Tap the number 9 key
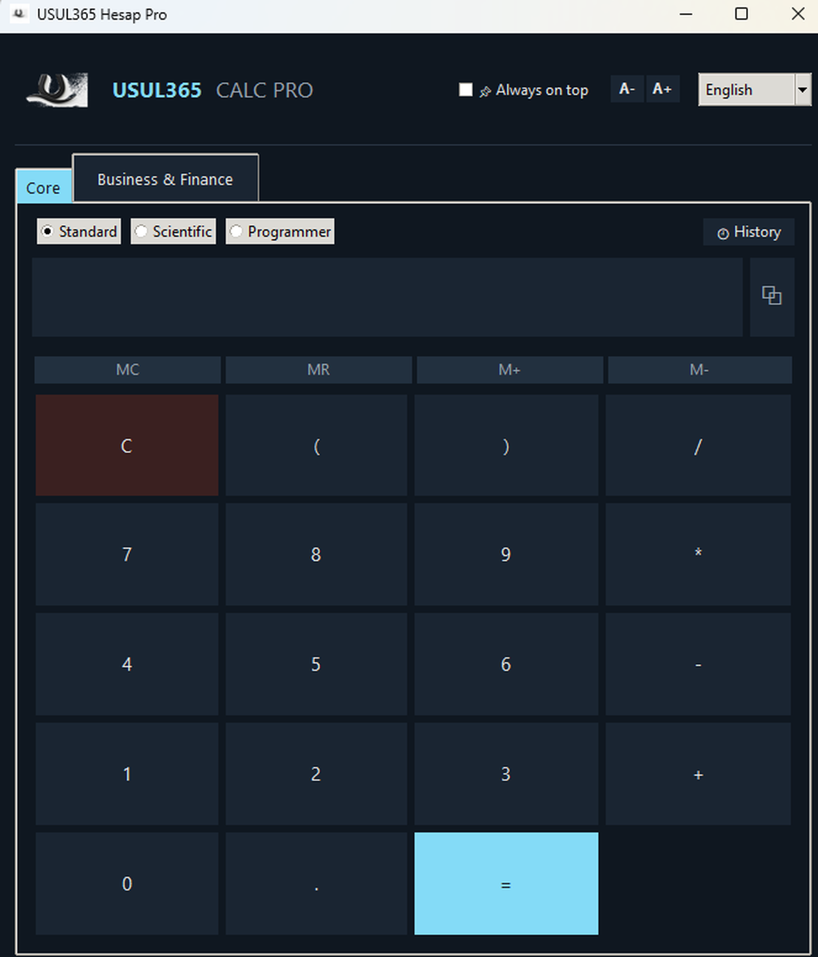 click(x=506, y=555)
